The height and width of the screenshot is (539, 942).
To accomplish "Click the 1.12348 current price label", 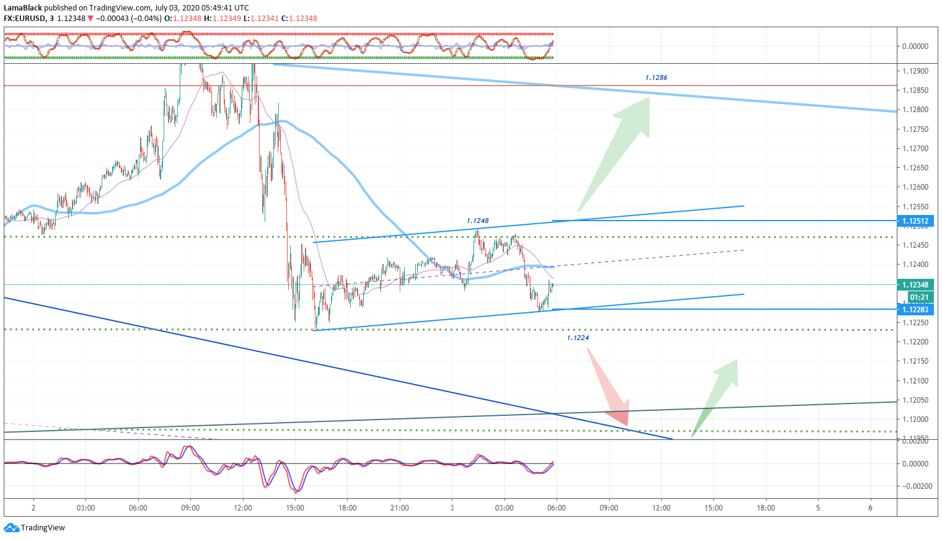I will (x=915, y=285).
